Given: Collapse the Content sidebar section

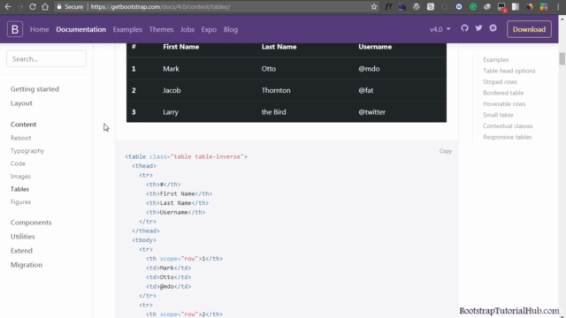Looking at the screenshot, I should tap(24, 124).
